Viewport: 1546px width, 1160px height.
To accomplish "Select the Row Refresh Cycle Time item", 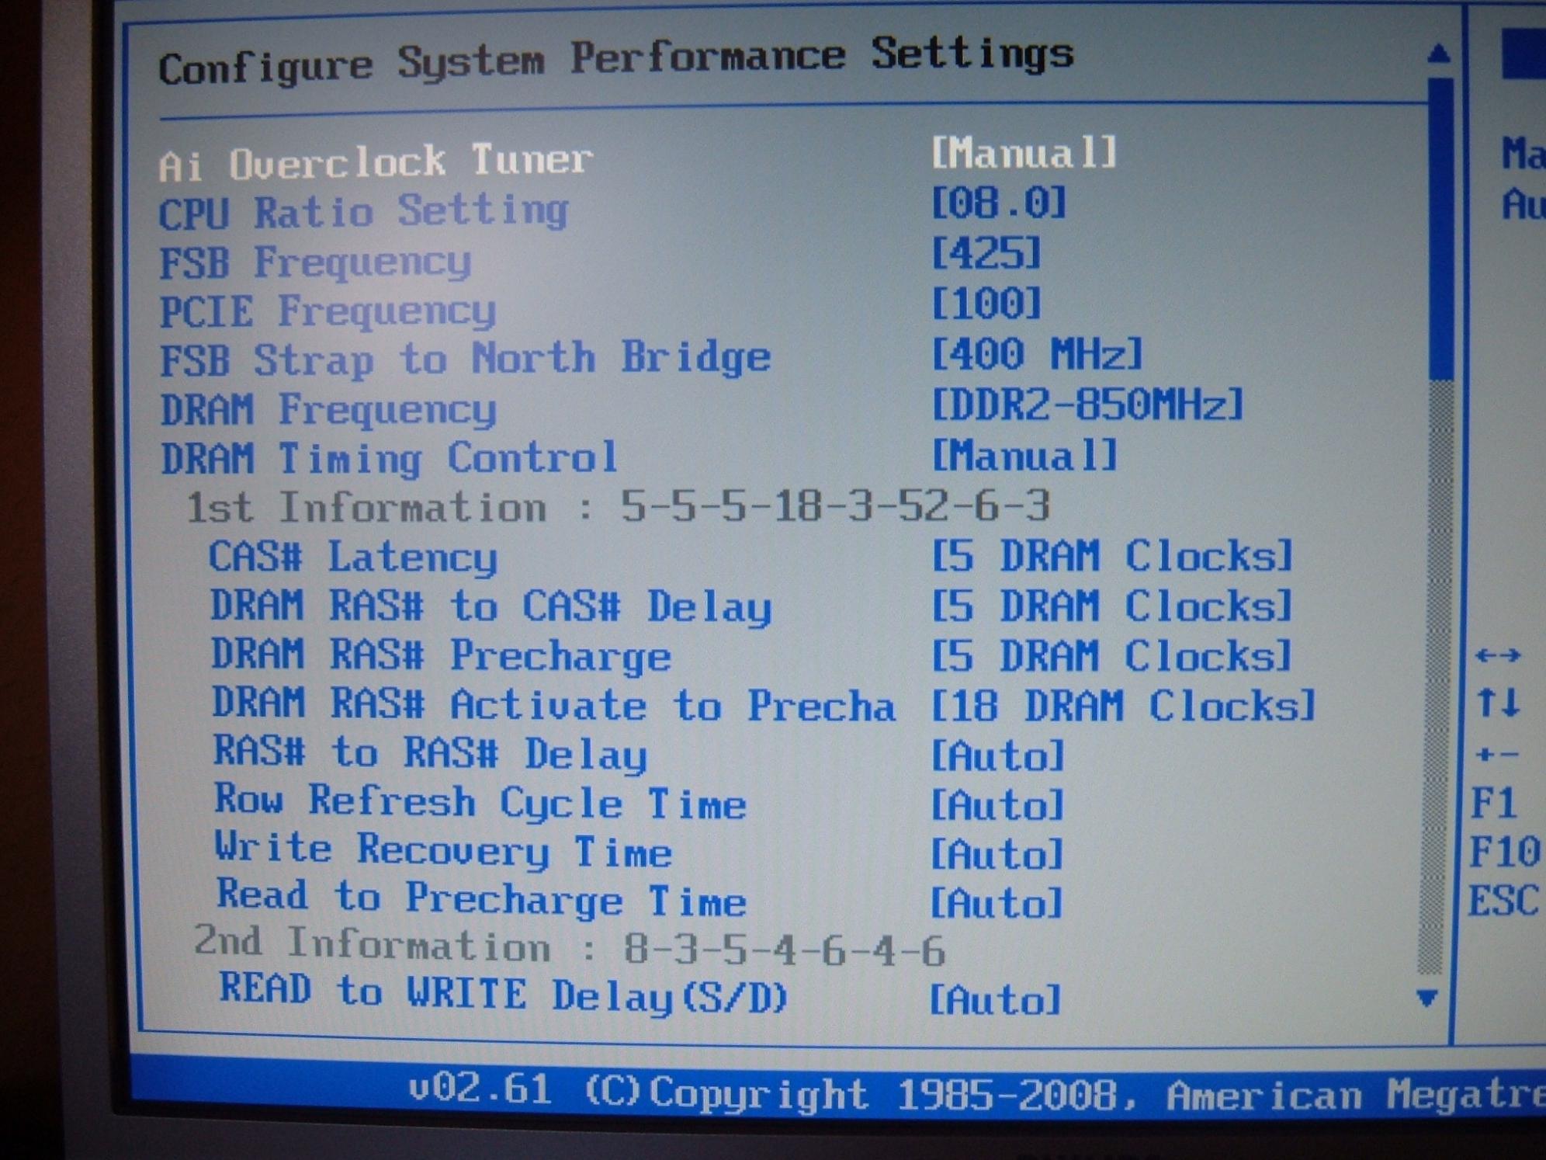I will click(480, 802).
